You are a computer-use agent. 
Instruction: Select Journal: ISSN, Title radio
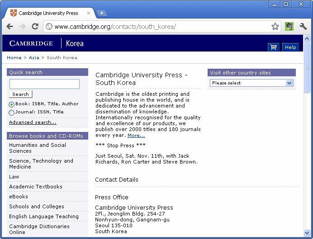(12, 112)
